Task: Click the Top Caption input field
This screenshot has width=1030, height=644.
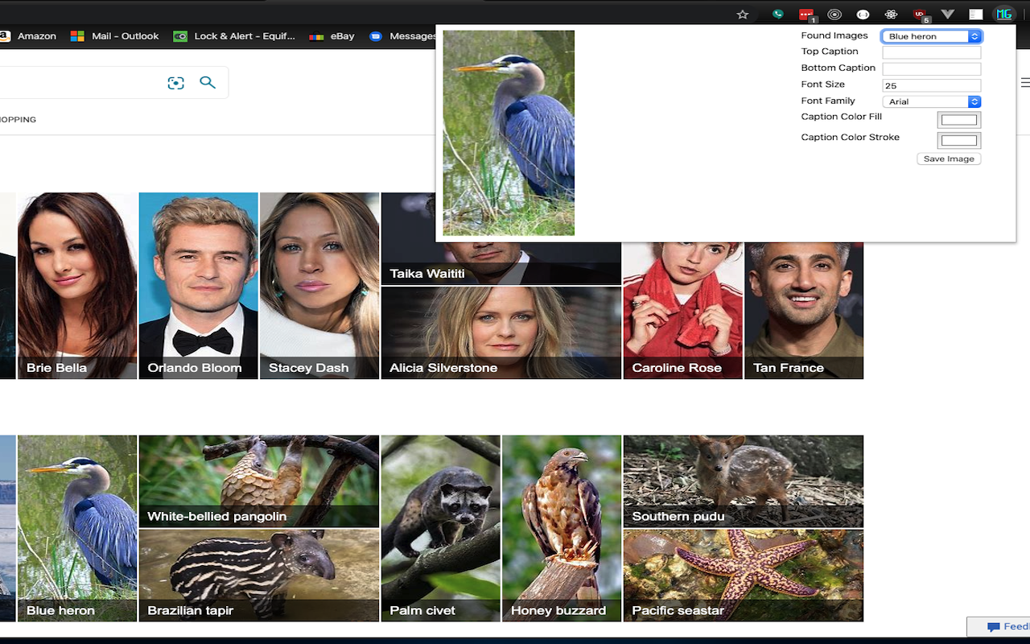Action: click(x=932, y=52)
